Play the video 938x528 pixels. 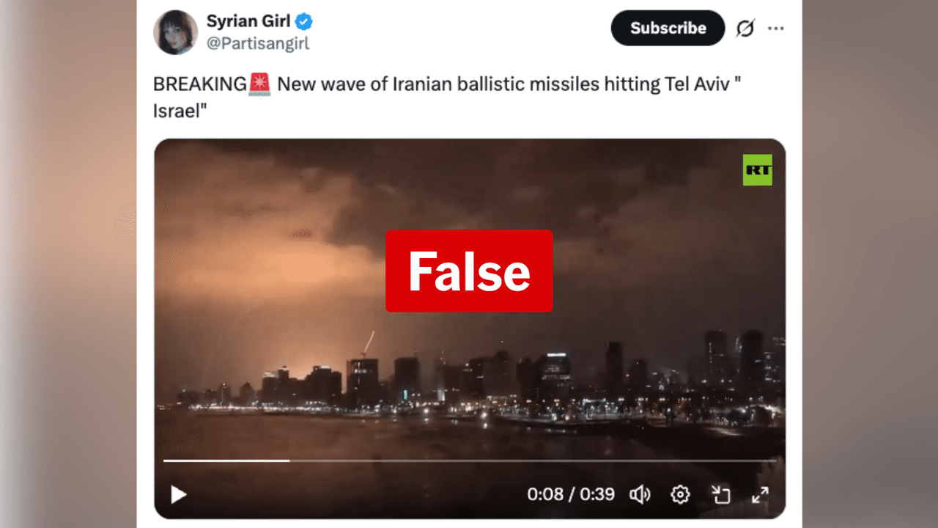(178, 495)
